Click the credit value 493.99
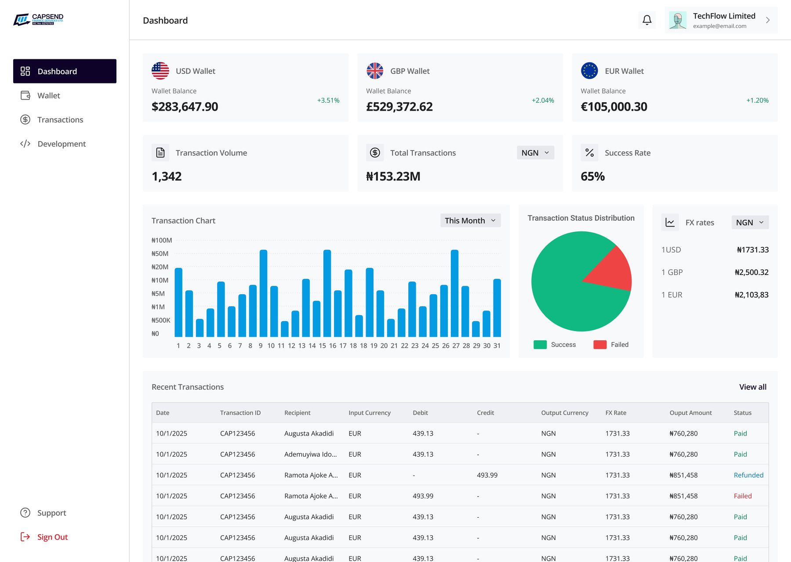 [x=487, y=475]
